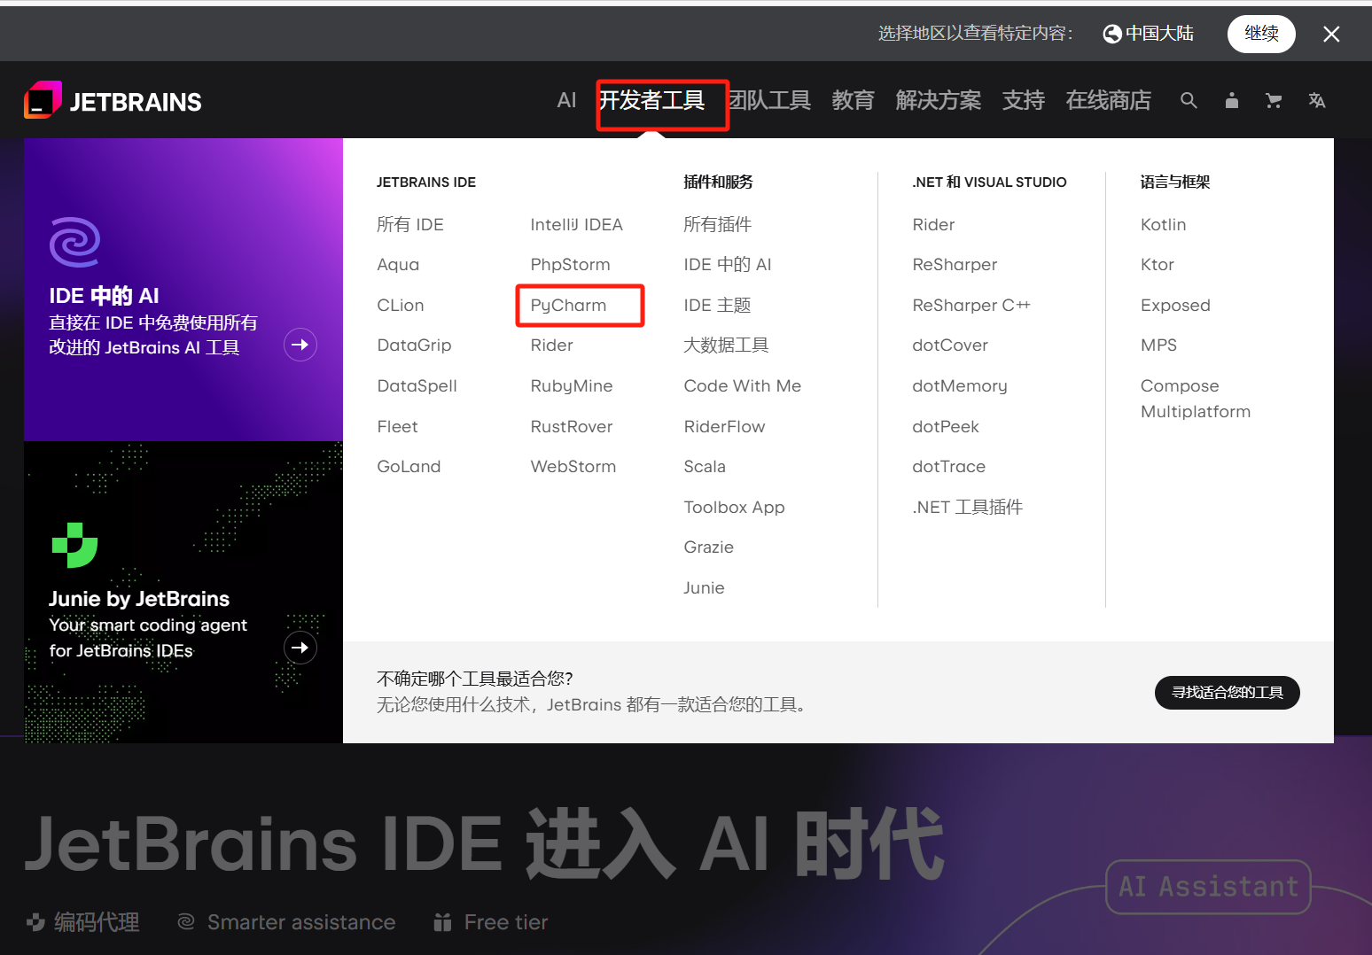Open the Fleet link
The height and width of the screenshot is (955, 1372).
click(x=397, y=426)
